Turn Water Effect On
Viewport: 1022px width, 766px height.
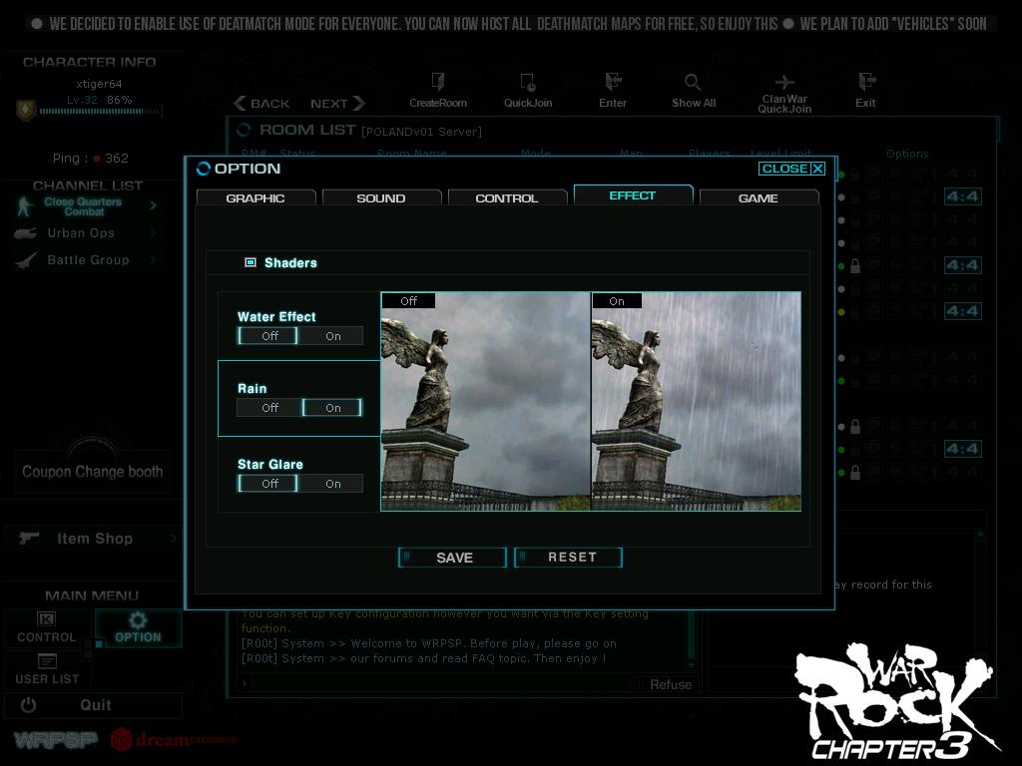332,336
